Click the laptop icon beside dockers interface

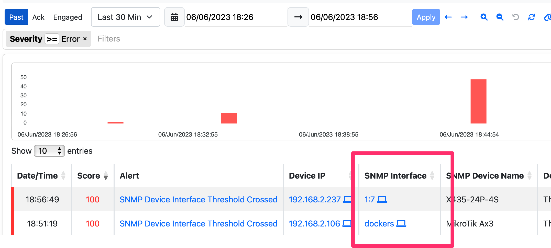pyautogui.click(x=402, y=223)
